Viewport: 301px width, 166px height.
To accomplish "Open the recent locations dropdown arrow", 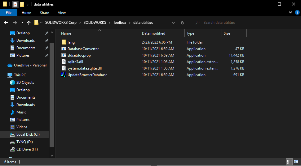I will click(22, 23).
